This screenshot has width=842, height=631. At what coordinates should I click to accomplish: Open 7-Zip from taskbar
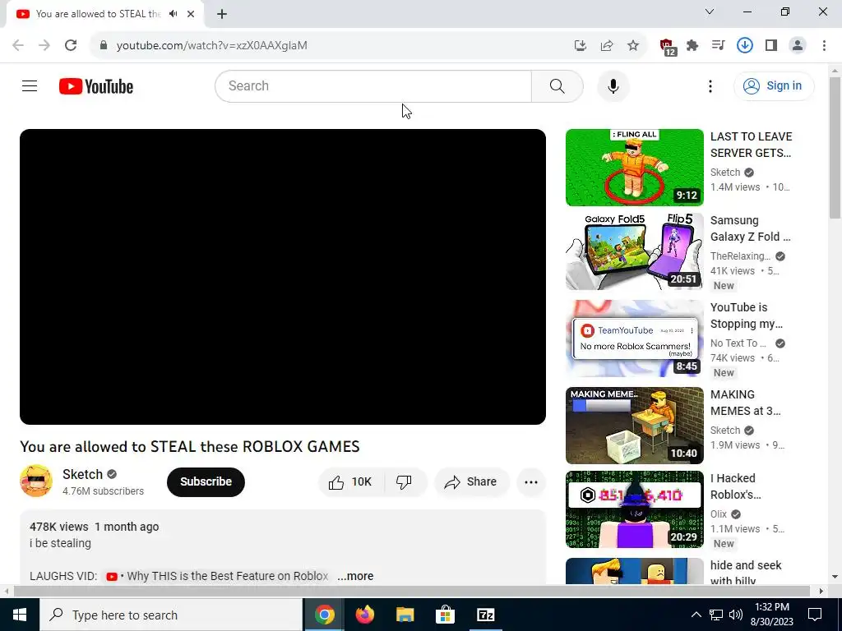click(x=485, y=615)
